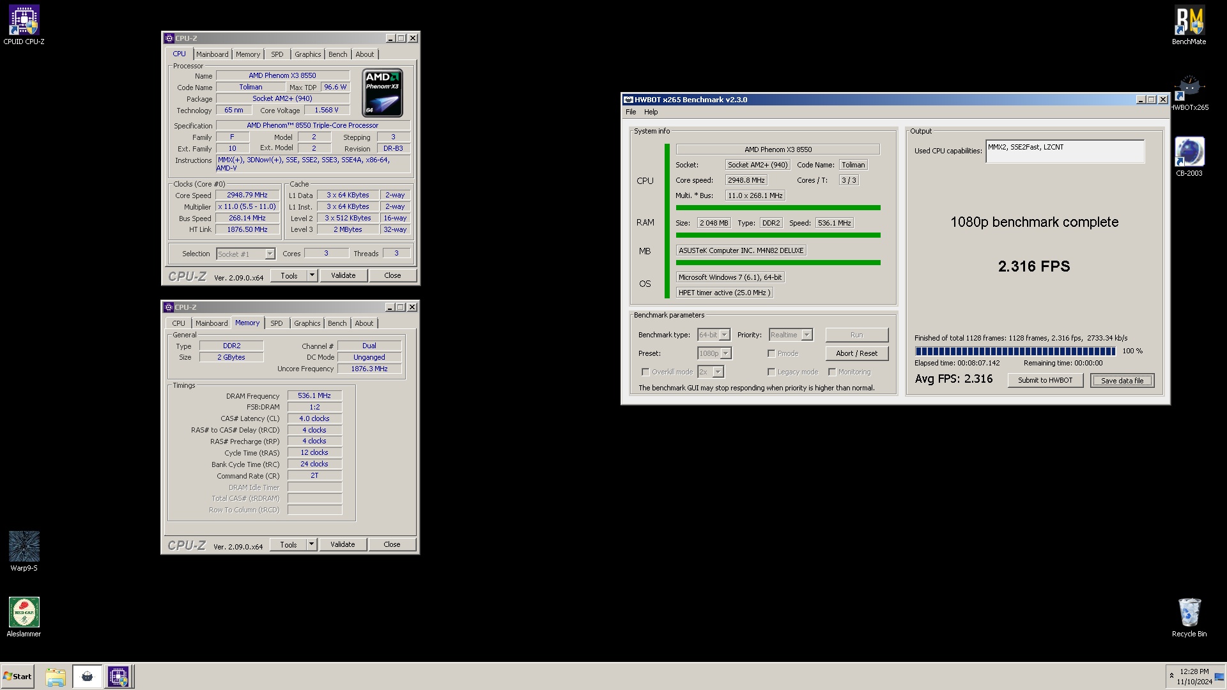Click the bottom CPU-Z window title icon

[x=169, y=307]
